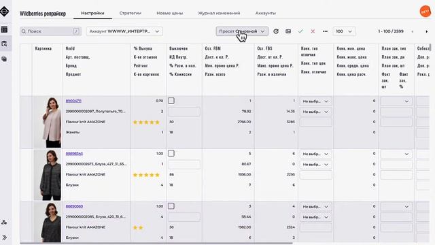Screen dimensions: 435x245
Task: Click the Ост. FBS column header
Action: [x=264, y=48]
